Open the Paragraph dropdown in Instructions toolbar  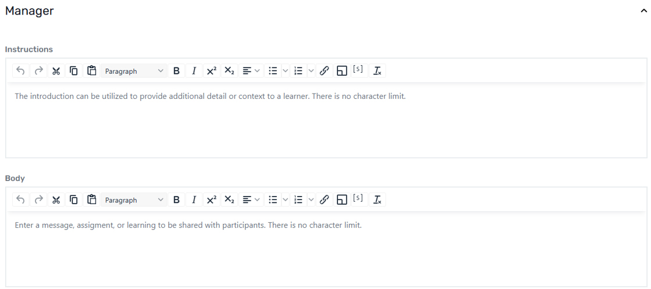134,71
